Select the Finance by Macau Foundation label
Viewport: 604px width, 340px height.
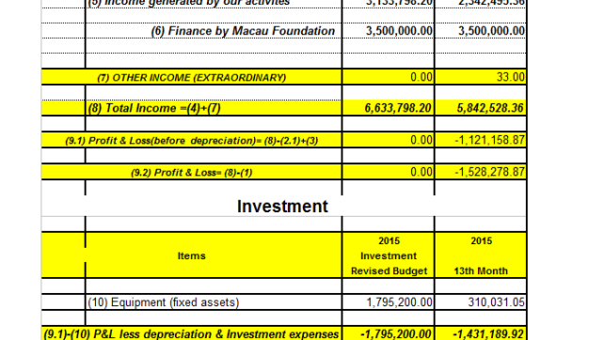[243, 31]
